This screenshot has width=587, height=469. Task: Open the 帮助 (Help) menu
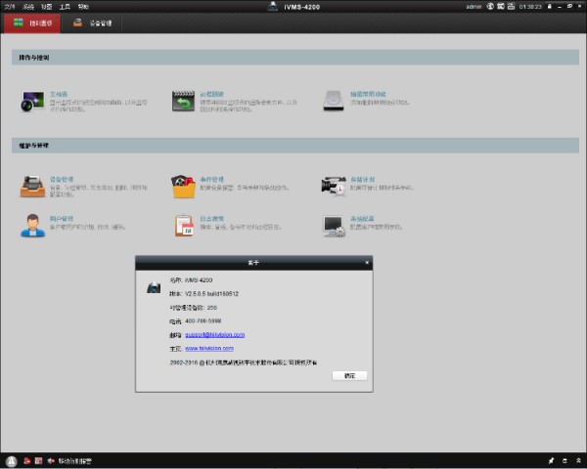coord(83,7)
